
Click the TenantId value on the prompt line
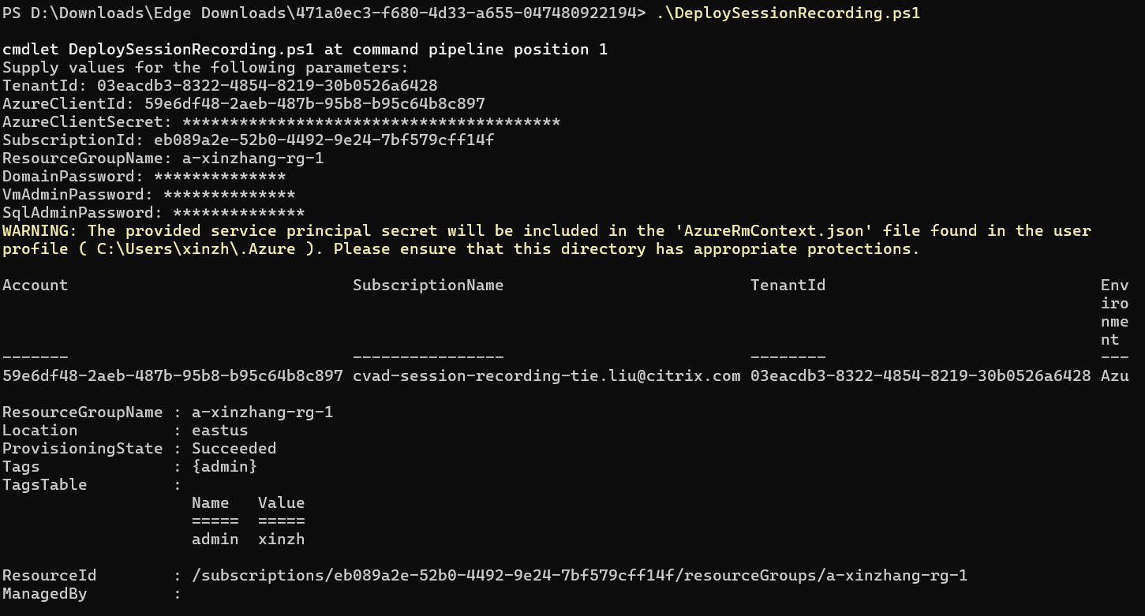click(267, 85)
